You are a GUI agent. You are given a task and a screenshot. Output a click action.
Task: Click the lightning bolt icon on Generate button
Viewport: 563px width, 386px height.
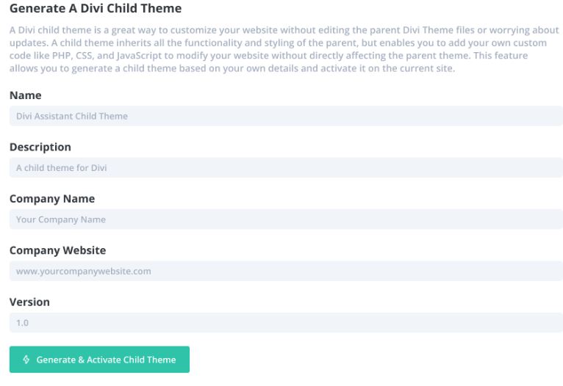click(26, 360)
